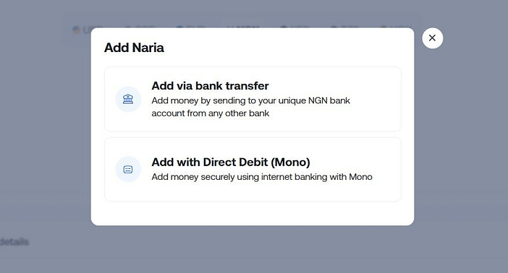Click the blurred 'details' text behind dialog
This screenshot has height=273, width=508.
pos(14,242)
